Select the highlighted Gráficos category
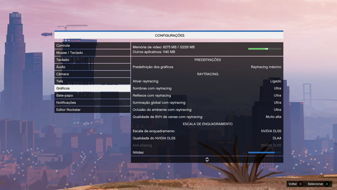Viewport: 337px width, 190px height. [92, 88]
